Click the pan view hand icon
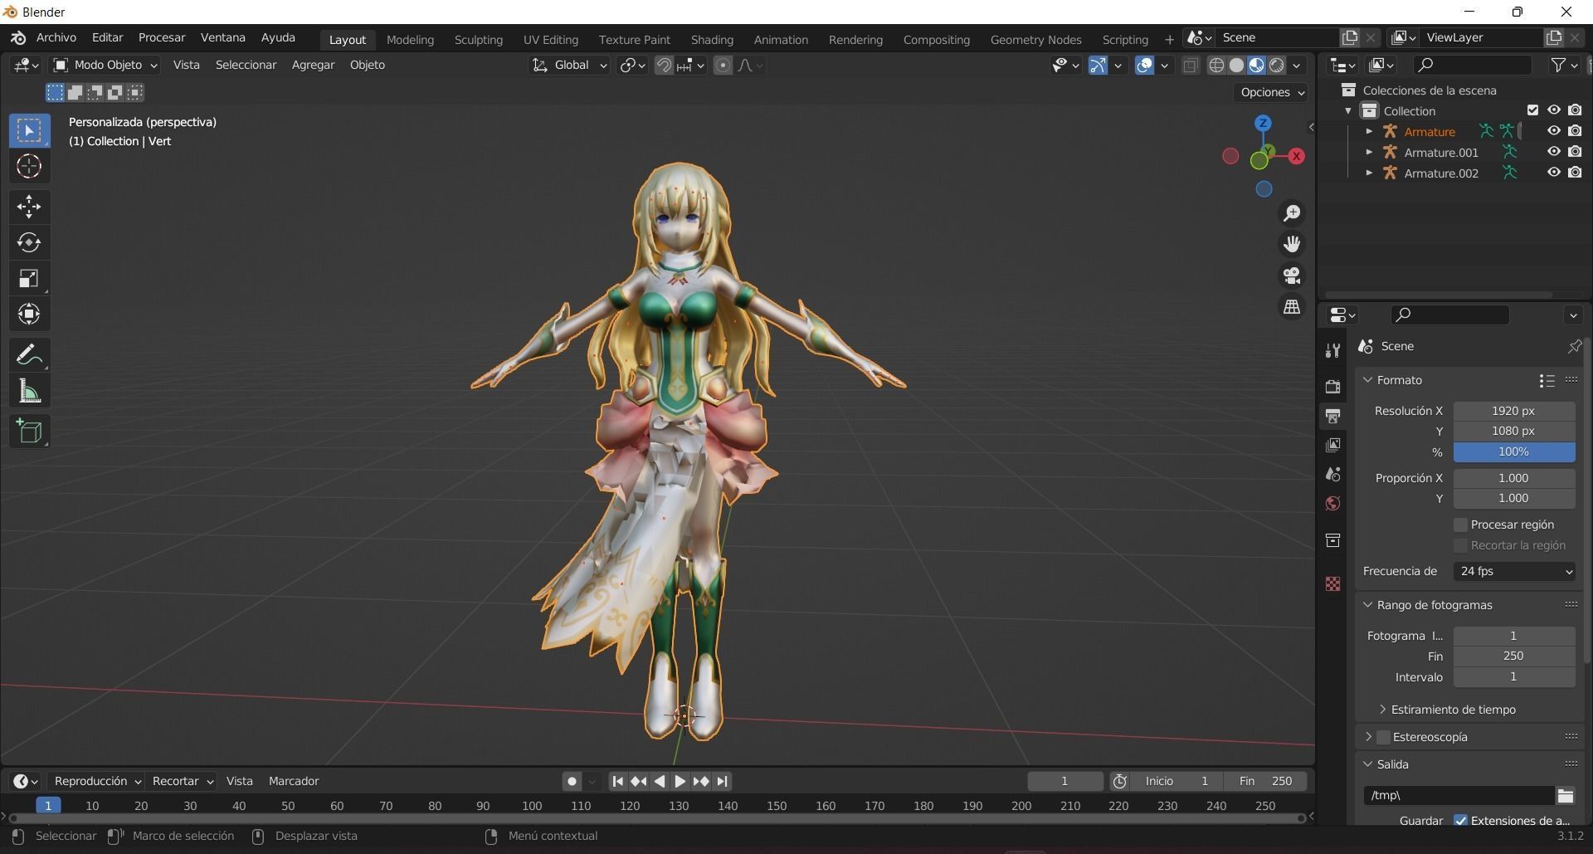Viewport: 1593px width, 854px height. tap(1292, 244)
